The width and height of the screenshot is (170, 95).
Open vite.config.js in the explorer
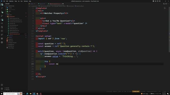(x=11, y=48)
